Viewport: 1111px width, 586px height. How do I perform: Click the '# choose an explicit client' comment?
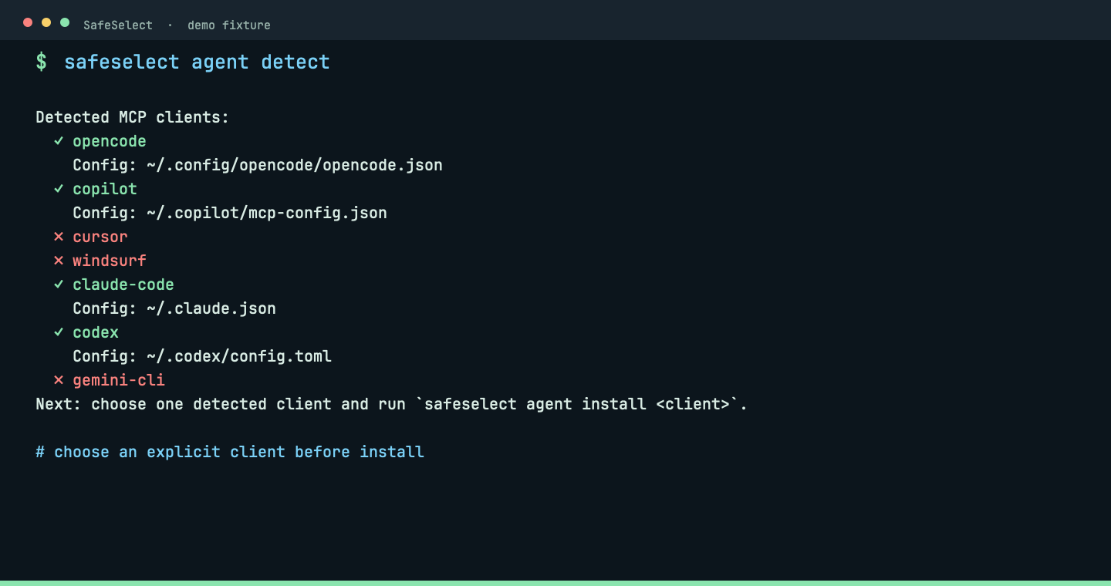pyautogui.click(x=230, y=452)
